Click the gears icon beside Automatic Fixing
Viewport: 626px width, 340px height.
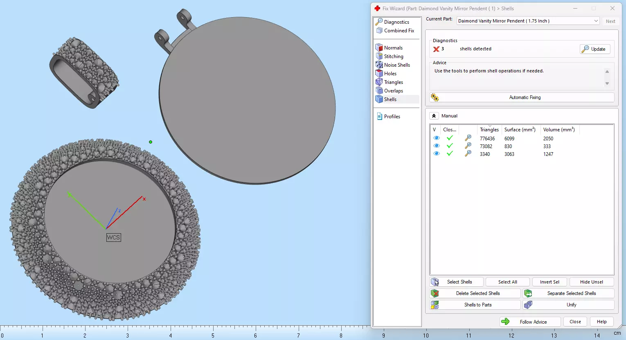tap(435, 97)
